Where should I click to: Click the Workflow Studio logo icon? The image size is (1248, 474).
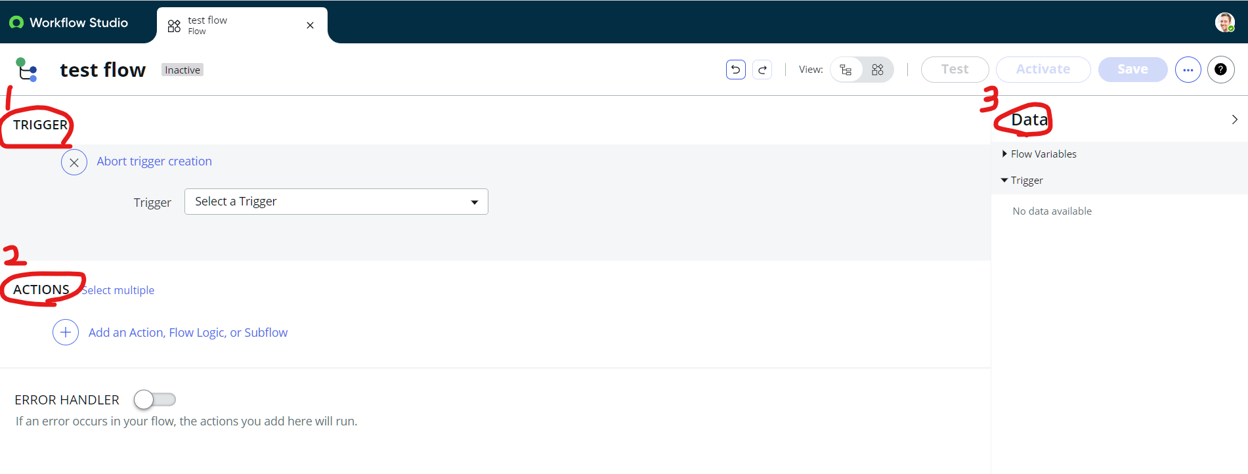[16, 22]
